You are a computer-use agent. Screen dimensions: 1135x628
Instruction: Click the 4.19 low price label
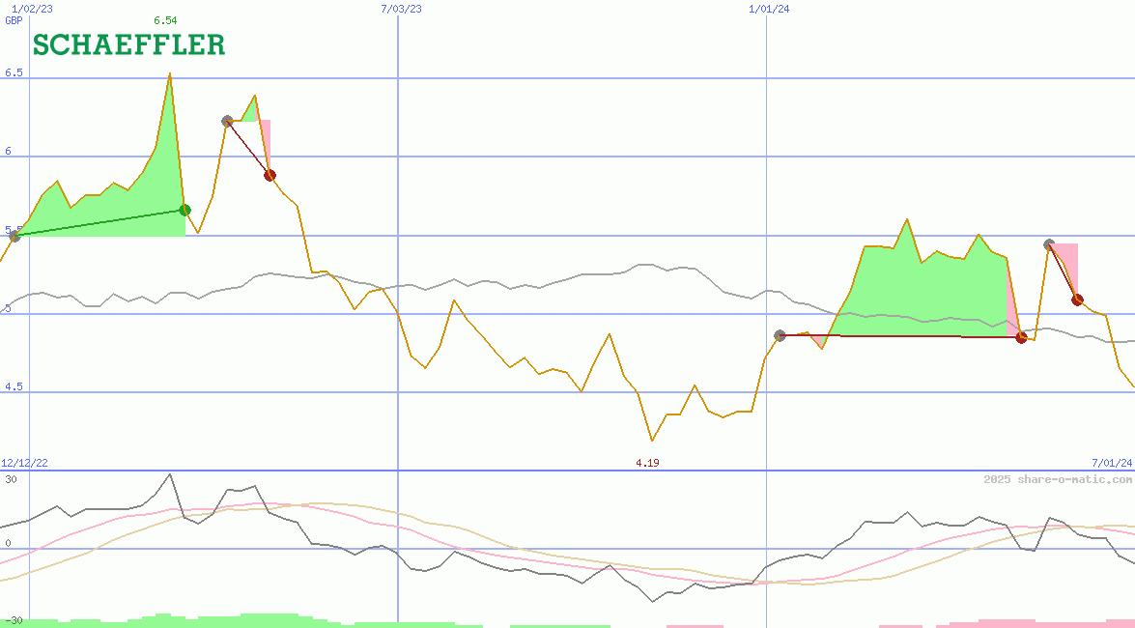(647, 463)
